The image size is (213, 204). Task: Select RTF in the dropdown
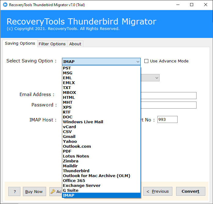click(x=101, y=112)
